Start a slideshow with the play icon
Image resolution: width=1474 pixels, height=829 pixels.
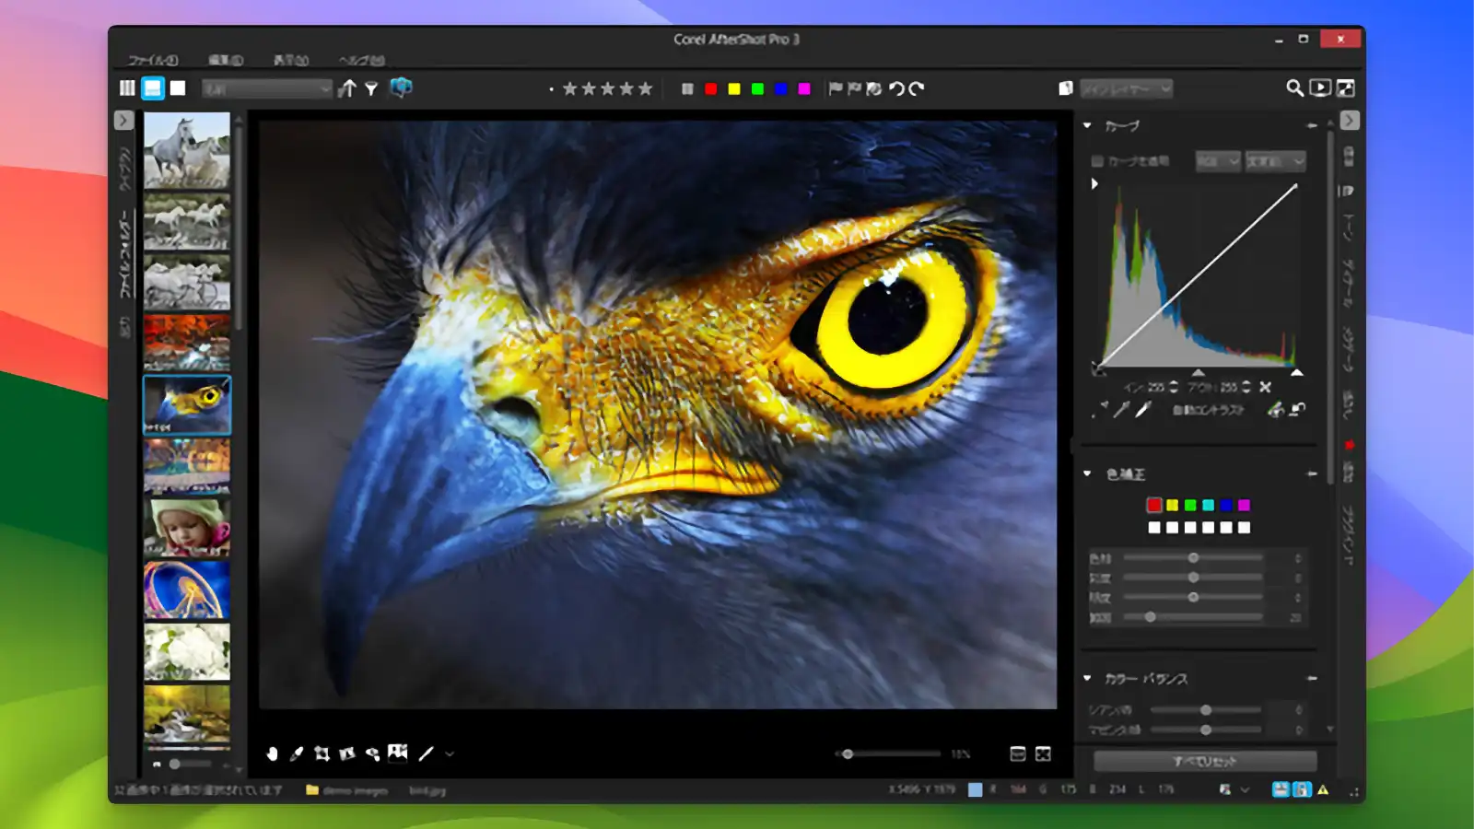click(x=1319, y=88)
